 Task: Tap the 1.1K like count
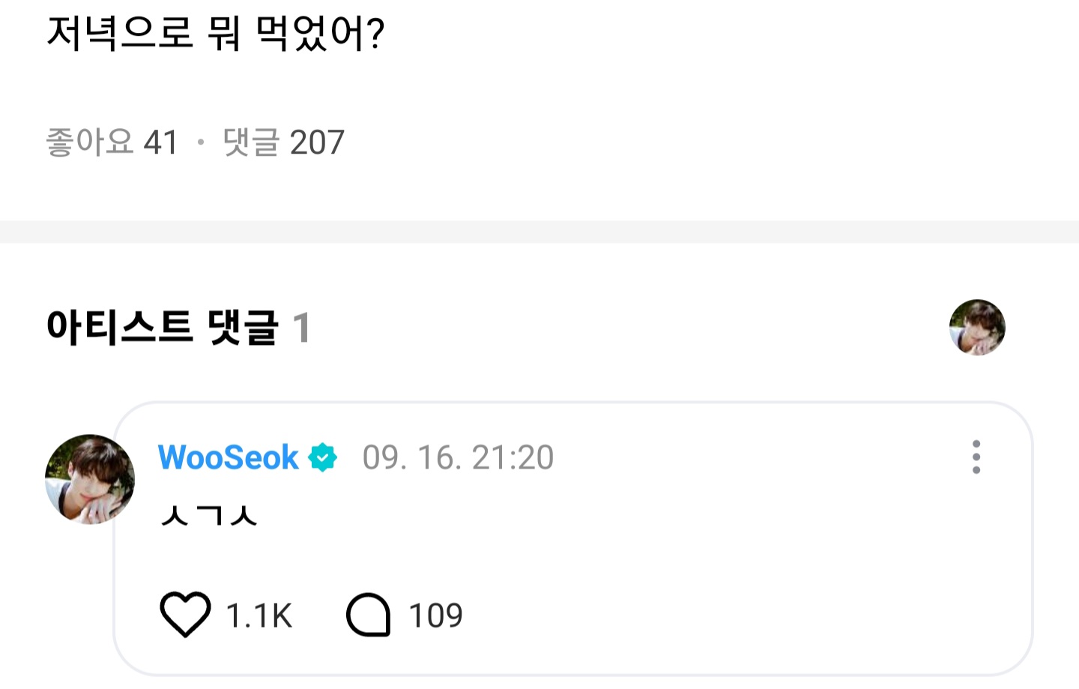(259, 616)
